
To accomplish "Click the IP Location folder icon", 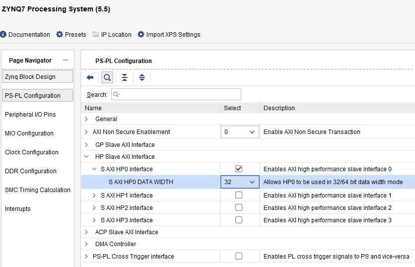I will pyautogui.click(x=95, y=34).
